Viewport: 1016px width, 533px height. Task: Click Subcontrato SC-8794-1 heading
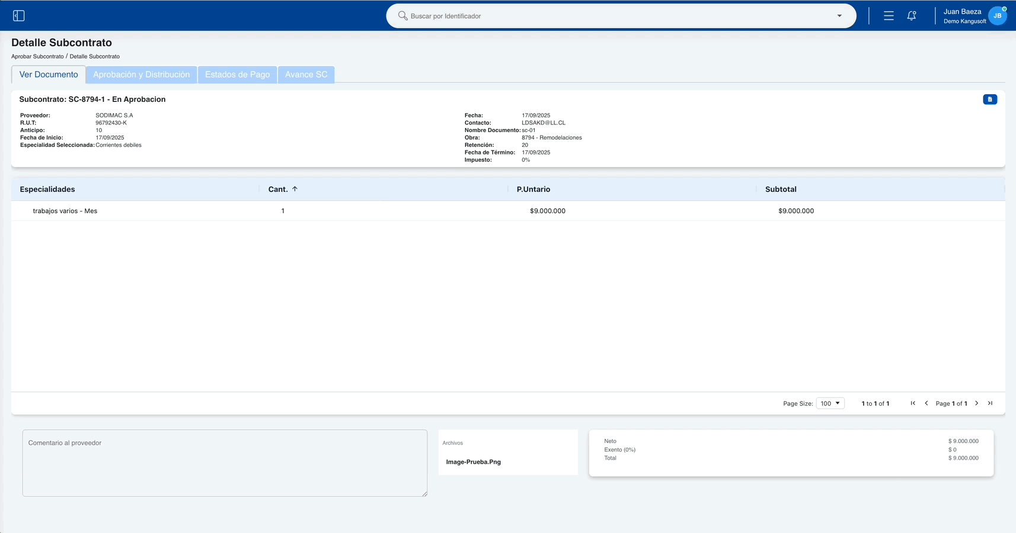point(92,99)
